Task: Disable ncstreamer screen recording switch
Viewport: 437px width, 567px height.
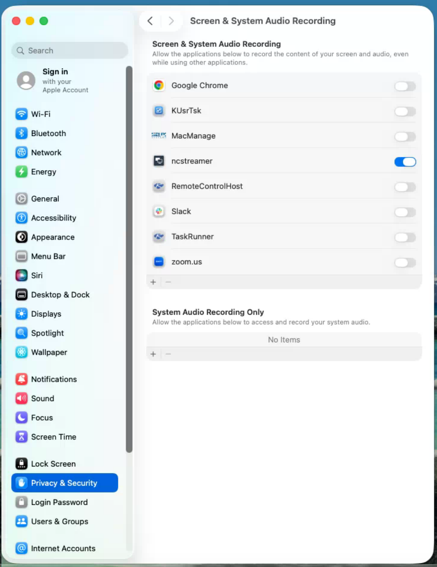Action: click(405, 162)
